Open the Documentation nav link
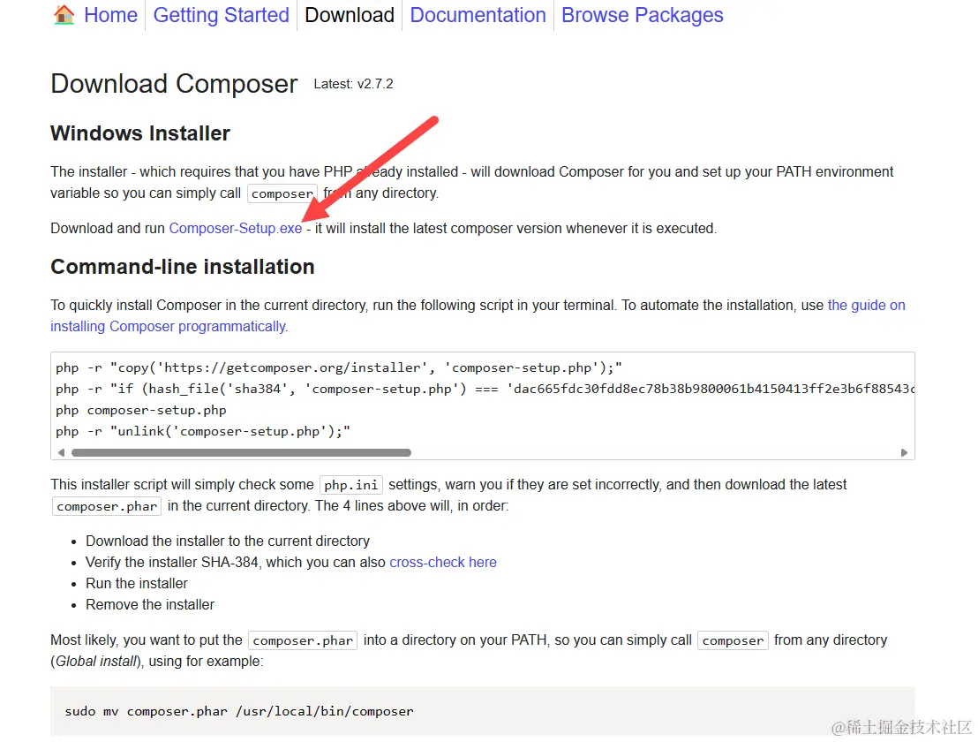 (x=478, y=15)
